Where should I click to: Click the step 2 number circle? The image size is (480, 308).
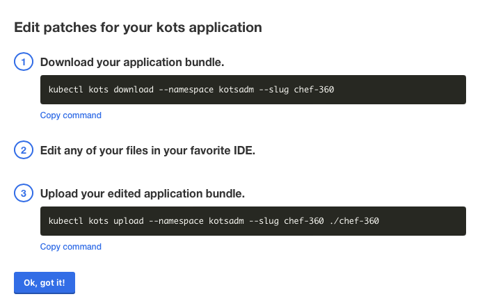click(x=23, y=149)
